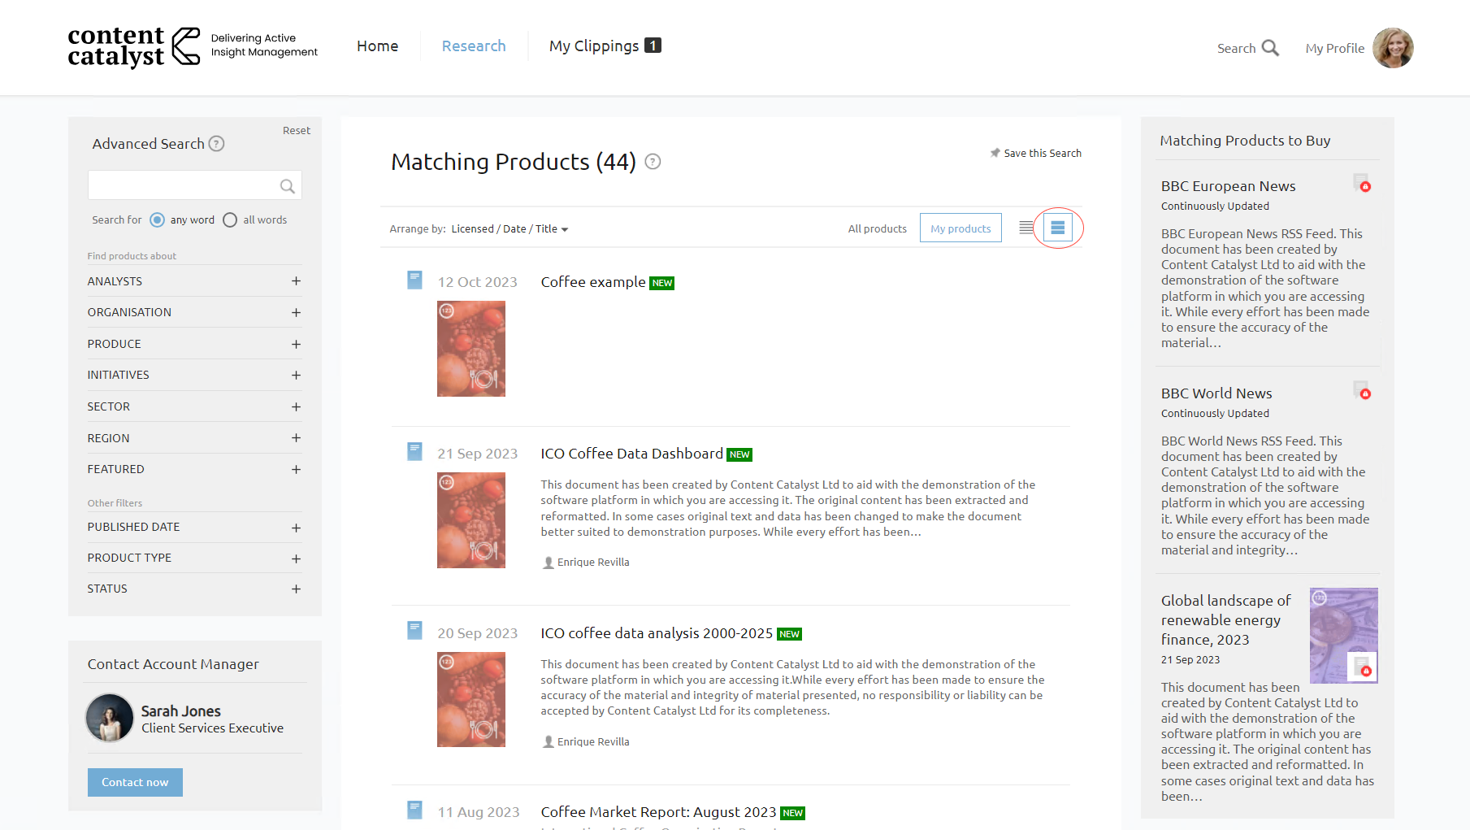1470x830 pixels.
Task: Switch to compact list view icon
Action: pos(1026,228)
